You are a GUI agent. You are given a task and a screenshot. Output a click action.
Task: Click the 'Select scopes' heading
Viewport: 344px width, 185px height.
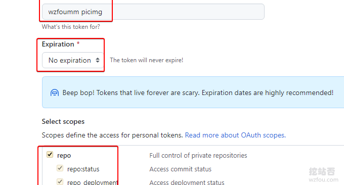pyautogui.click(x=63, y=121)
